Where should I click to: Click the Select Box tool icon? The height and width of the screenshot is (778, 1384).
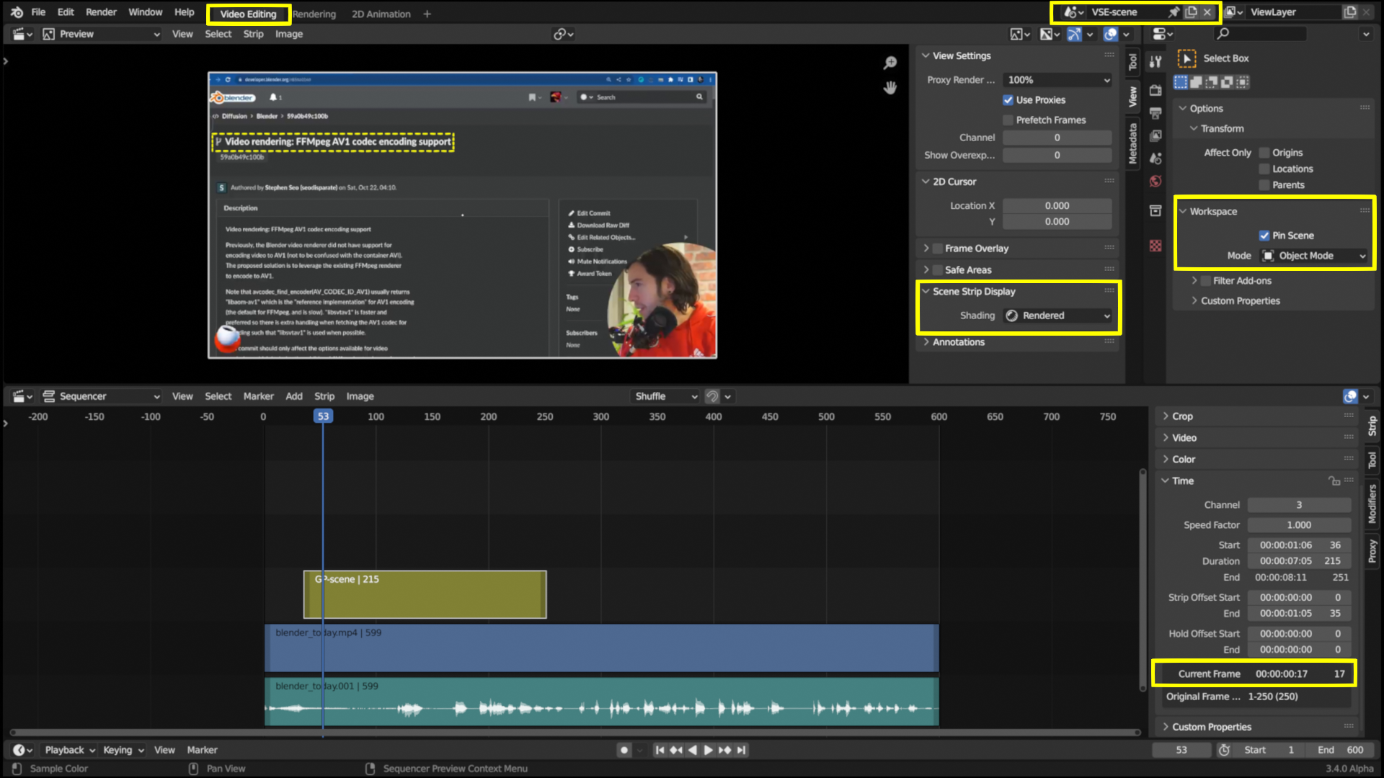pos(1186,58)
